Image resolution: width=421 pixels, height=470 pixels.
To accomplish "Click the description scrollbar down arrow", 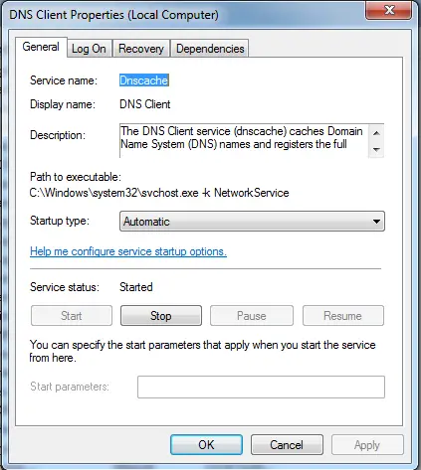I will (376, 150).
